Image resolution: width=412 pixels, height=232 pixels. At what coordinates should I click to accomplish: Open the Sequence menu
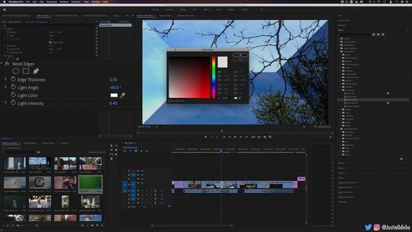pyautogui.click(x=51, y=1)
